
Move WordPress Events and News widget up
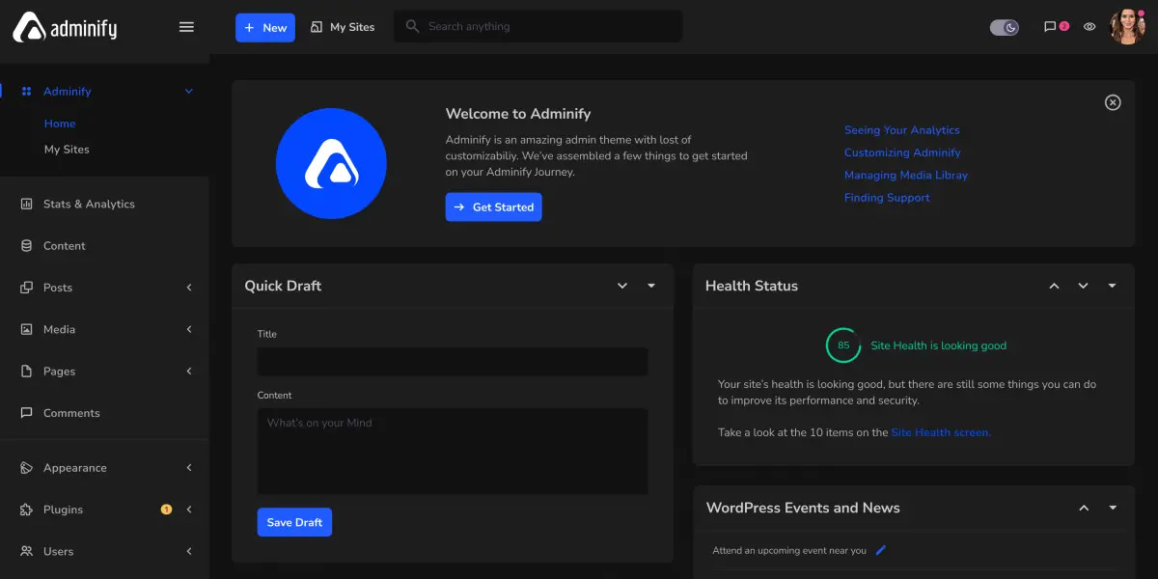[x=1084, y=508]
